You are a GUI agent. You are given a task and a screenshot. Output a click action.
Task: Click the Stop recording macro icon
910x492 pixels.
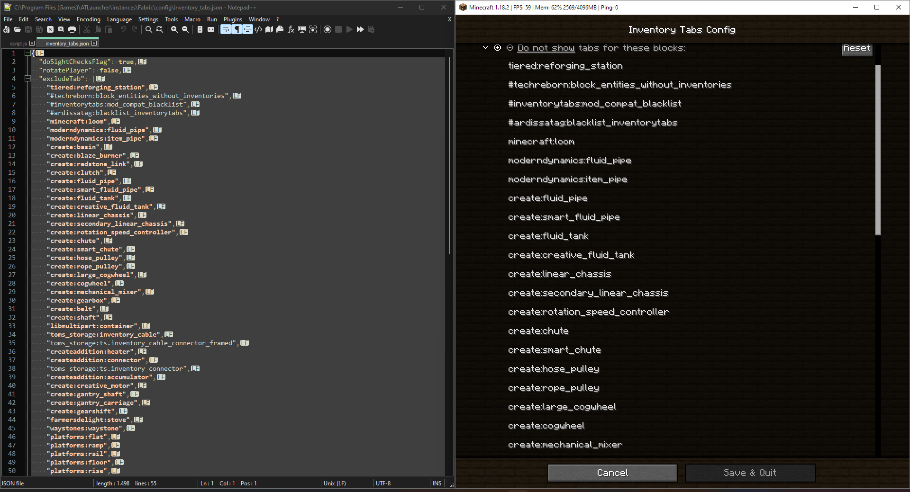[338, 29]
